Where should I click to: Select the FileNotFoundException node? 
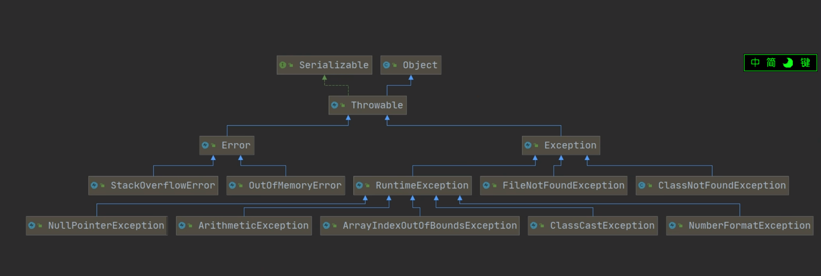coord(554,186)
